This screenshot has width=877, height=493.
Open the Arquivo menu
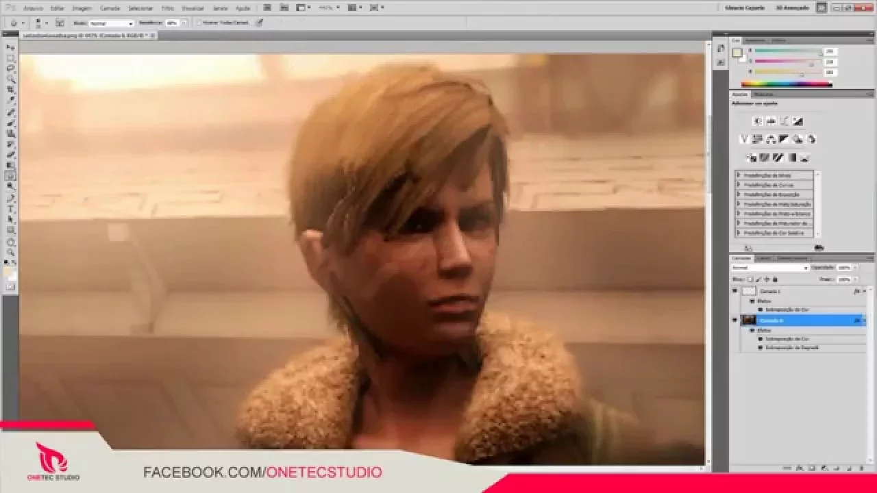(33, 8)
